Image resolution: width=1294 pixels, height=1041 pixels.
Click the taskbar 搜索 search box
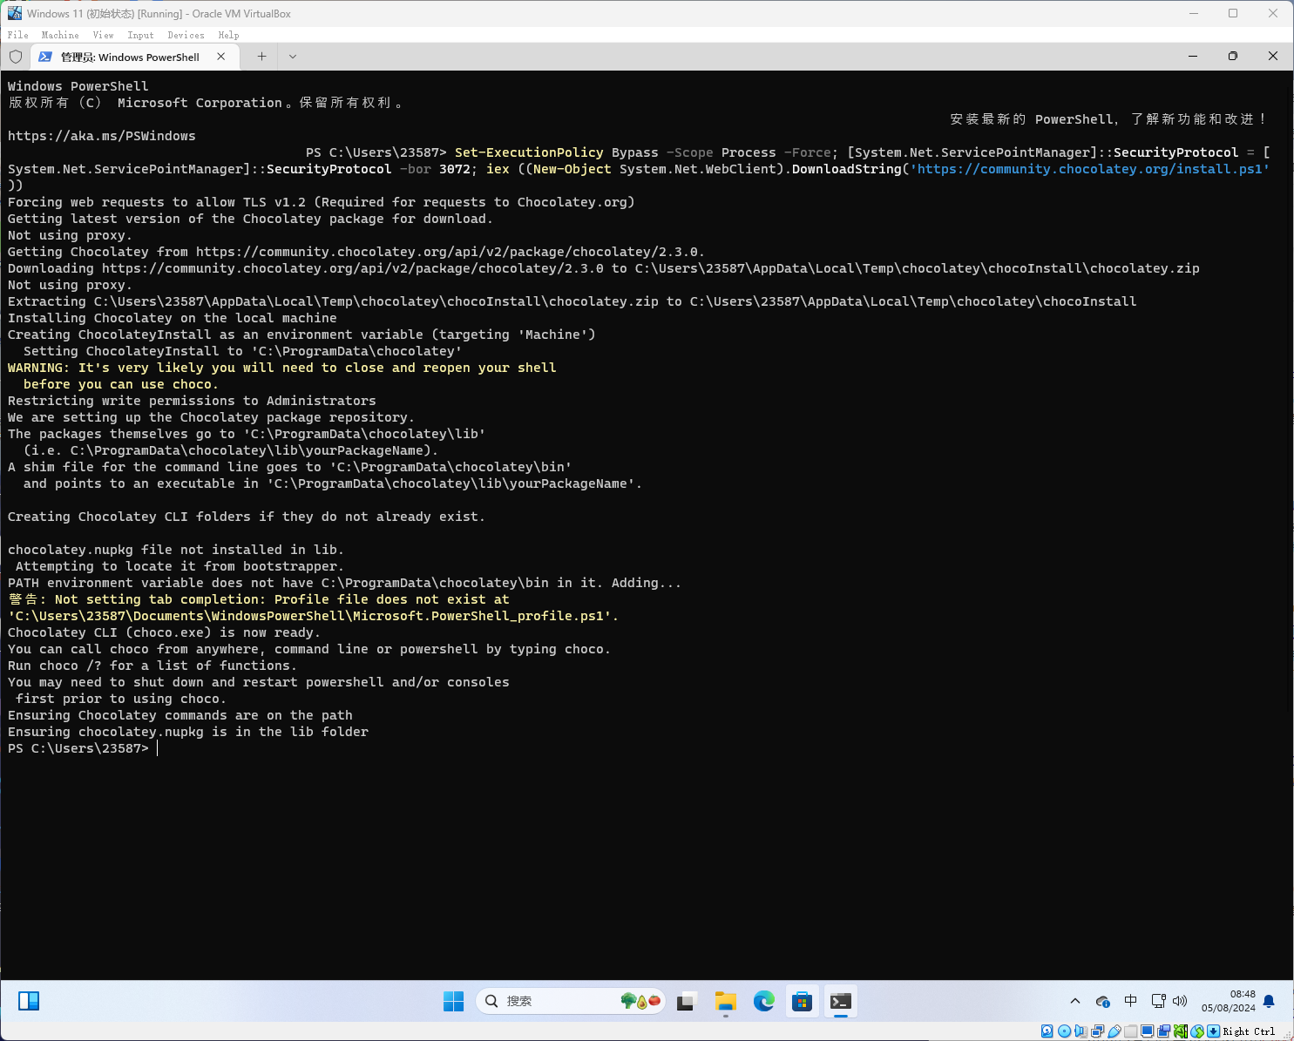571,1001
